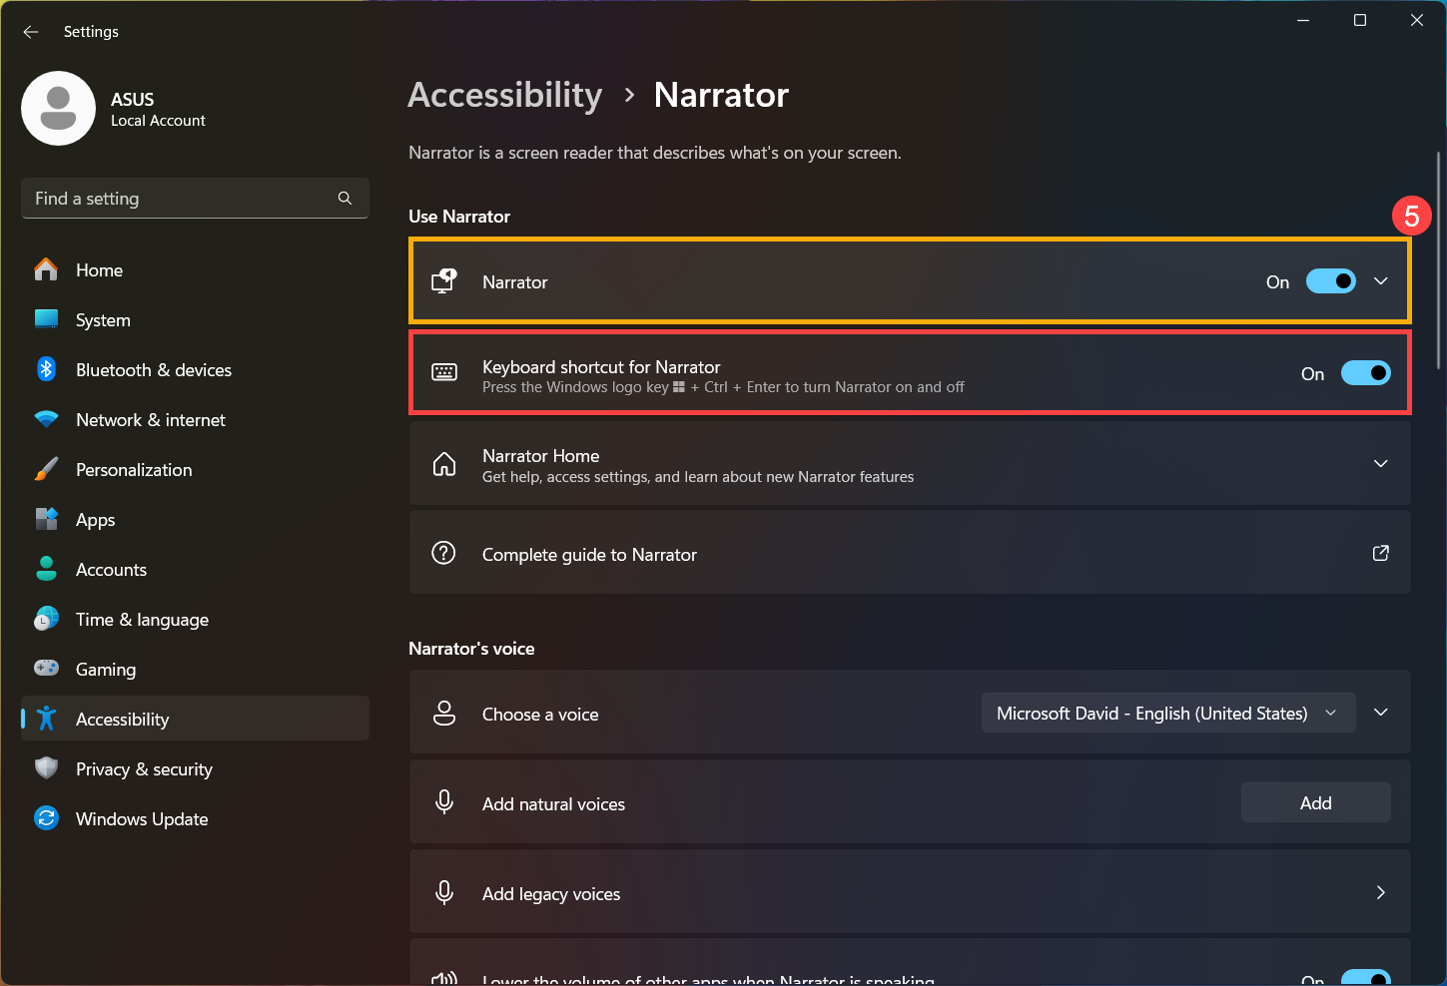The height and width of the screenshot is (986, 1447).
Task: Click the ASUS user avatar icon
Action: (58, 108)
